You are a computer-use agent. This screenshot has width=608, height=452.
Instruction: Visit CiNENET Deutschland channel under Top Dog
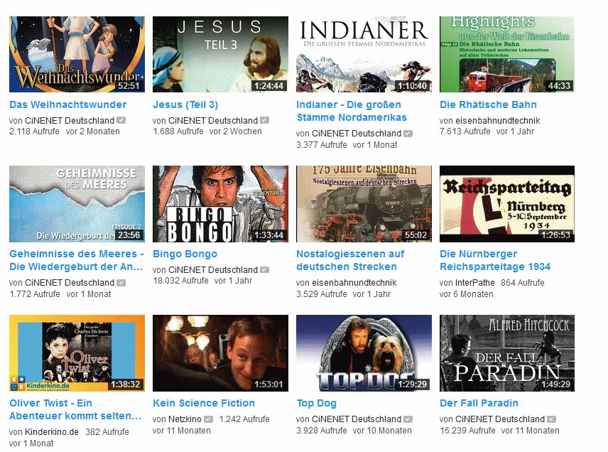tap(357, 419)
